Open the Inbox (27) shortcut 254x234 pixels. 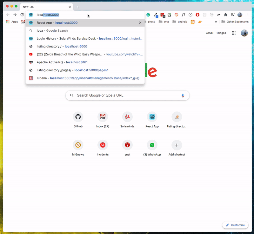103,120
